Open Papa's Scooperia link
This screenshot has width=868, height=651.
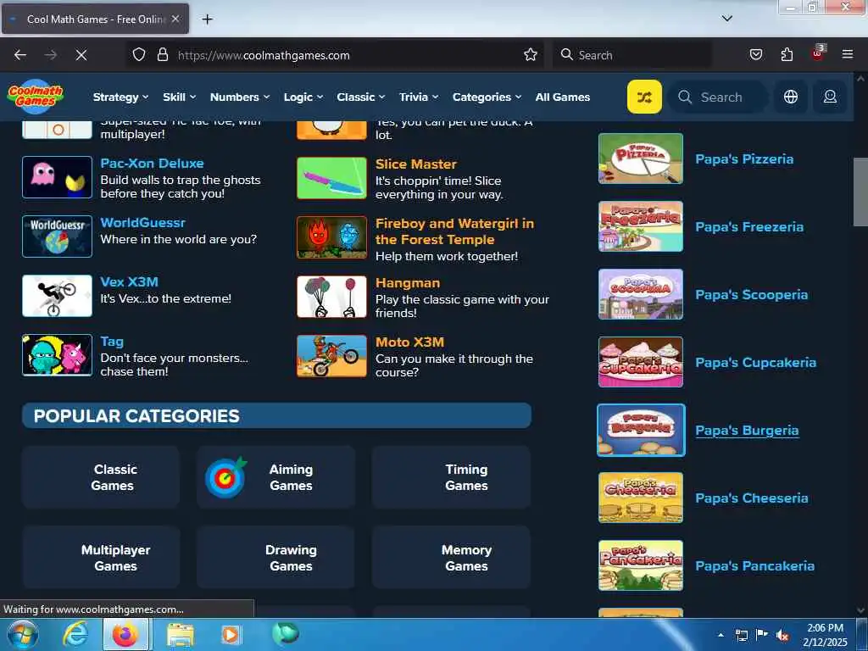[x=751, y=294]
